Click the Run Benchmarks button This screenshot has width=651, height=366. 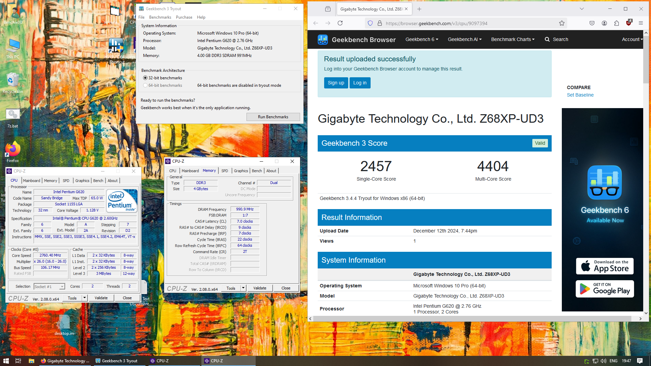click(x=273, y=117)
